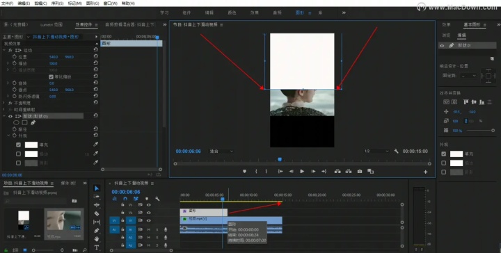
Task: Toggle timeline Snap magnet icon
Action: pos(125,199)
